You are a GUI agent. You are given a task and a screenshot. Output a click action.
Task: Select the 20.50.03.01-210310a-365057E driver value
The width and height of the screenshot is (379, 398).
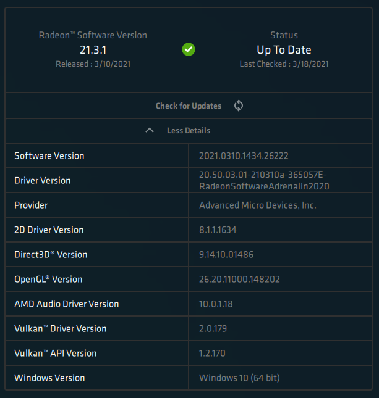pos(264,180)
